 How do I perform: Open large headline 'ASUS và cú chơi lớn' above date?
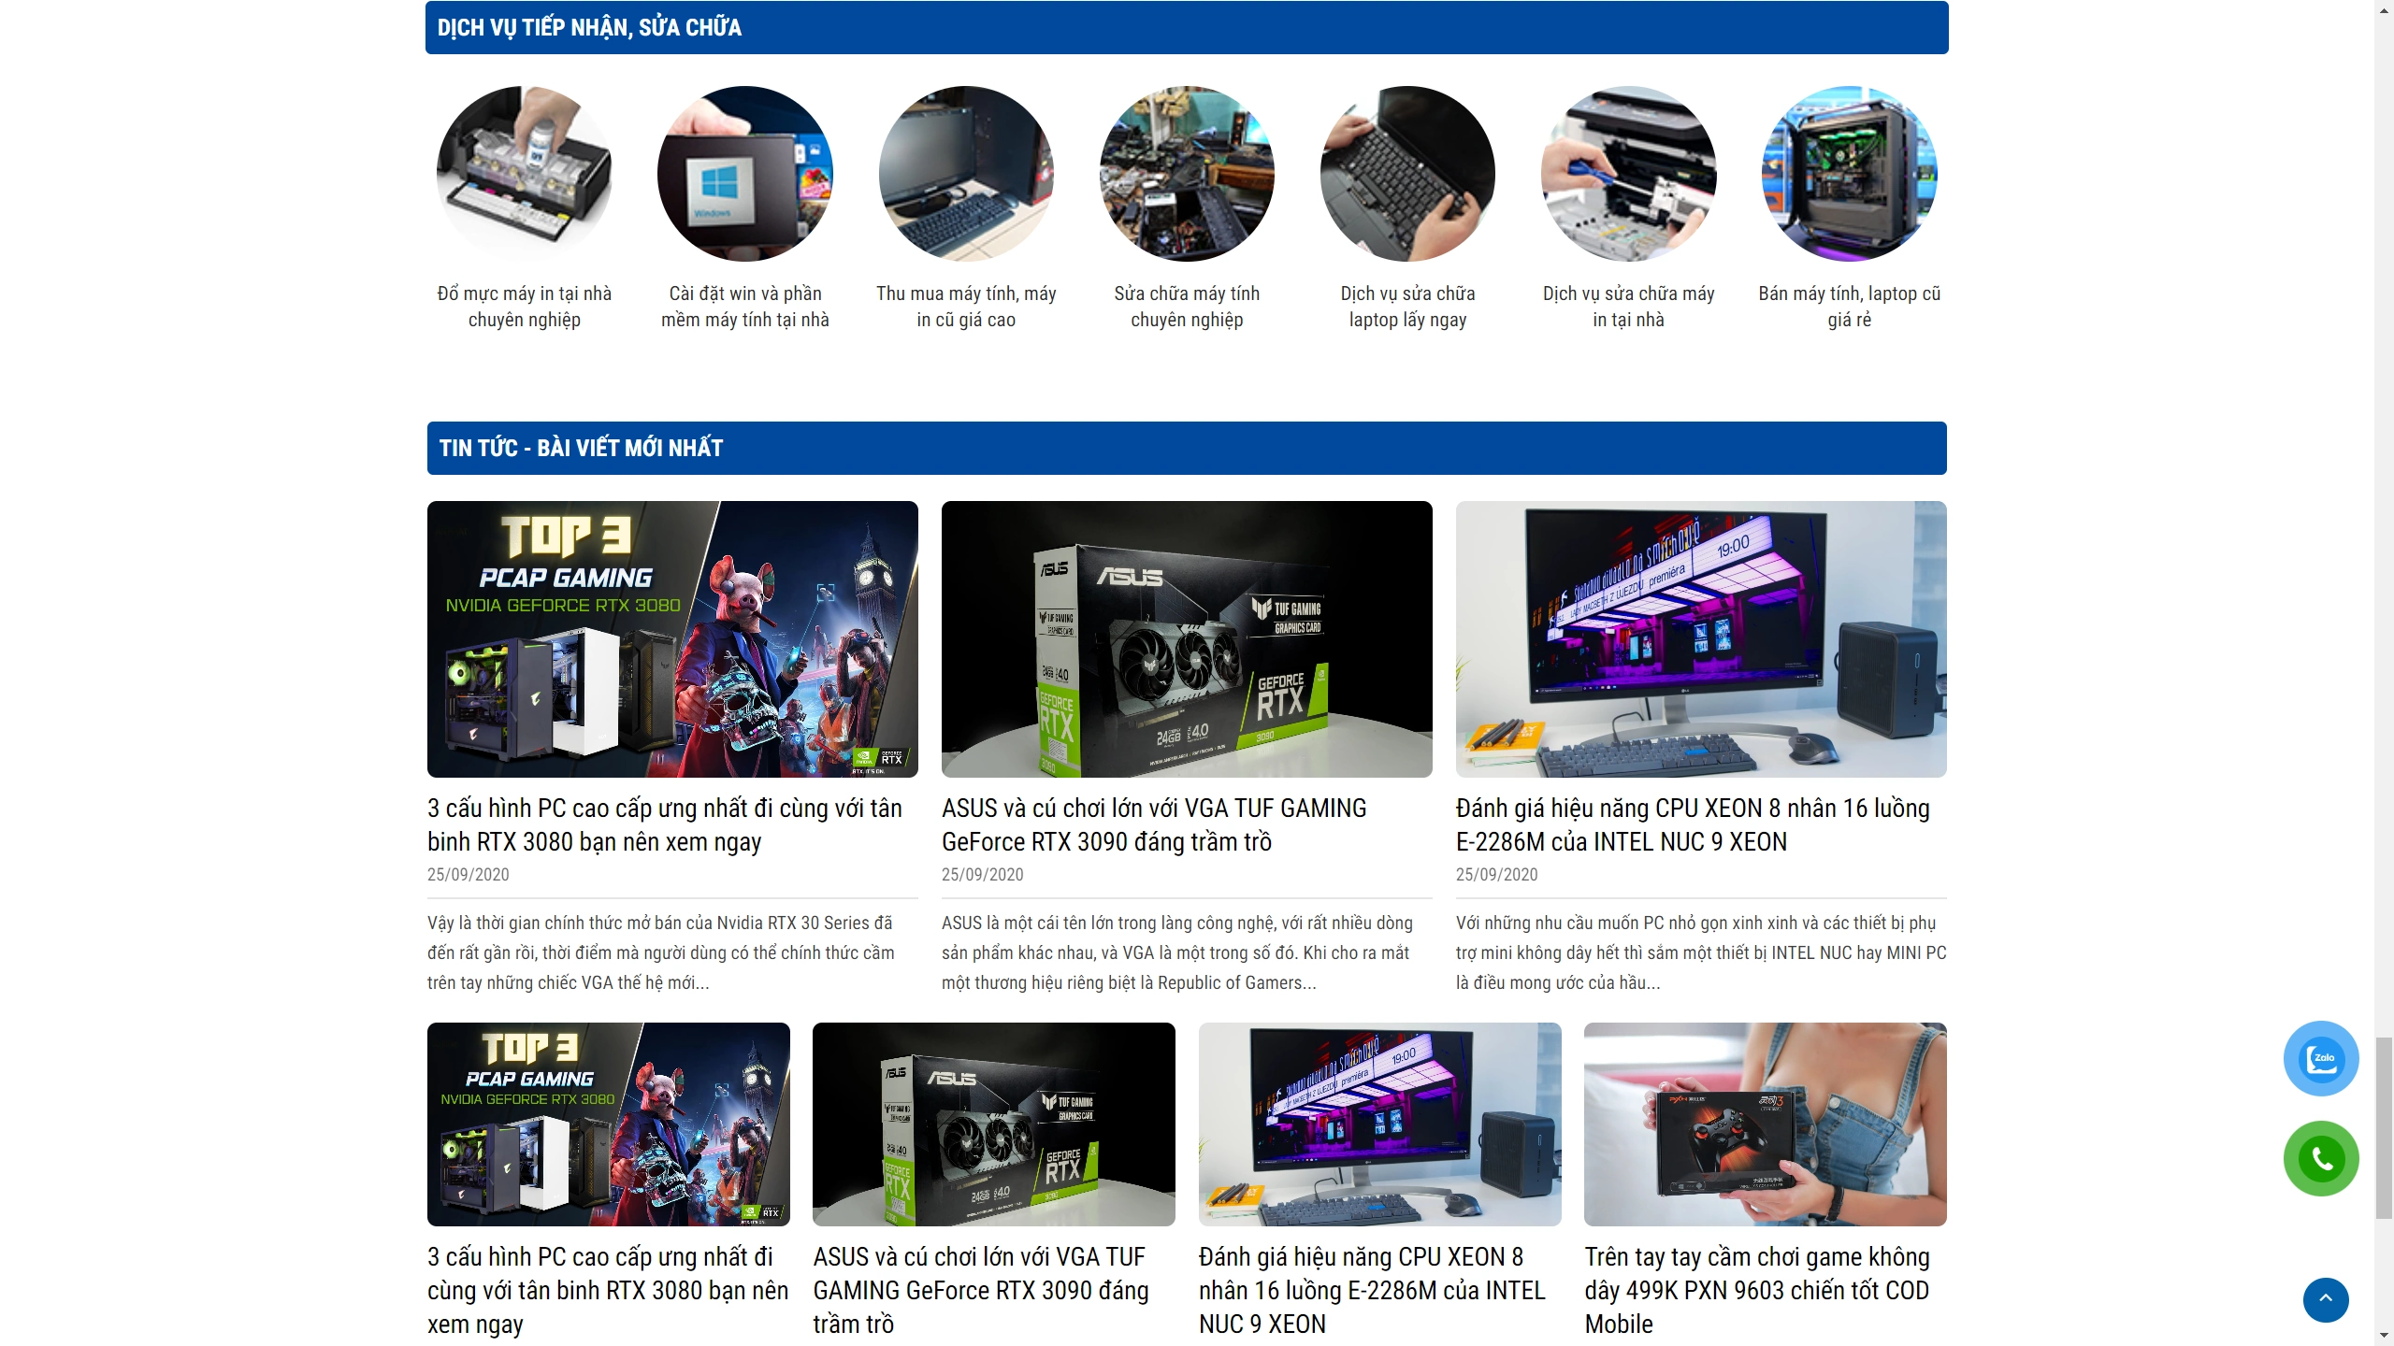coord(1154,824)
